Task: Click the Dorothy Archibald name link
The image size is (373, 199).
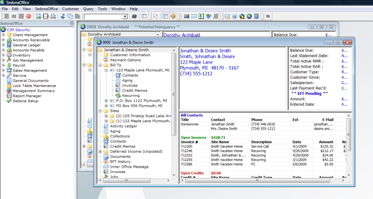Action: pos(182,35)
